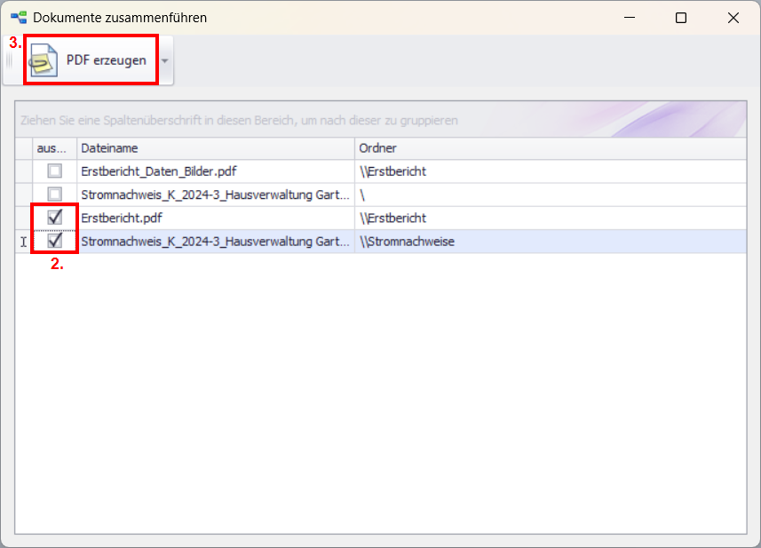This screenshot has height=548, width=761.
Task: Sort by the Dateiname column header
Action: [215, 148]
